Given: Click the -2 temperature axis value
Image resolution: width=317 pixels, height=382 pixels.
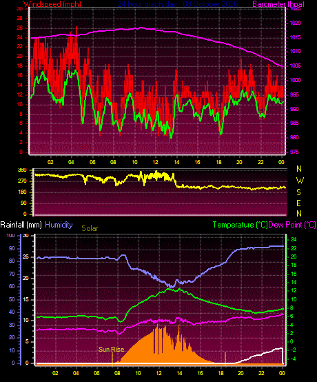Looking at the screenshot, I should tap(293, 350).
